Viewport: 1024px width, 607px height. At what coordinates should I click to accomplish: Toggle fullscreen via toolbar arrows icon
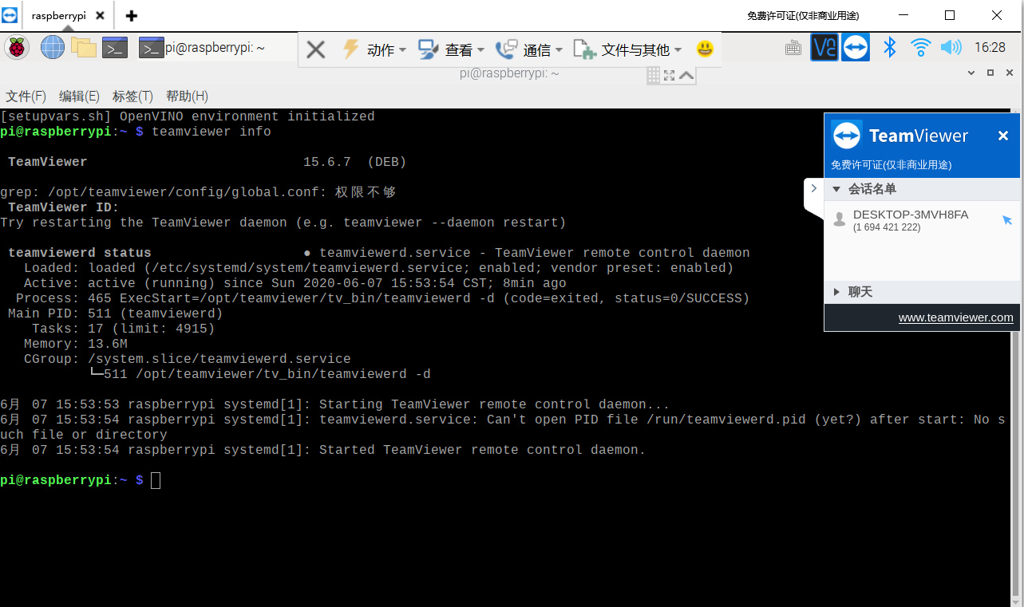(670, 75)
